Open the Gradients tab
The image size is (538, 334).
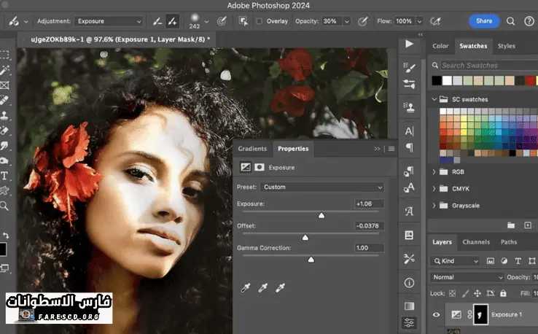click(x=252, y=149)
